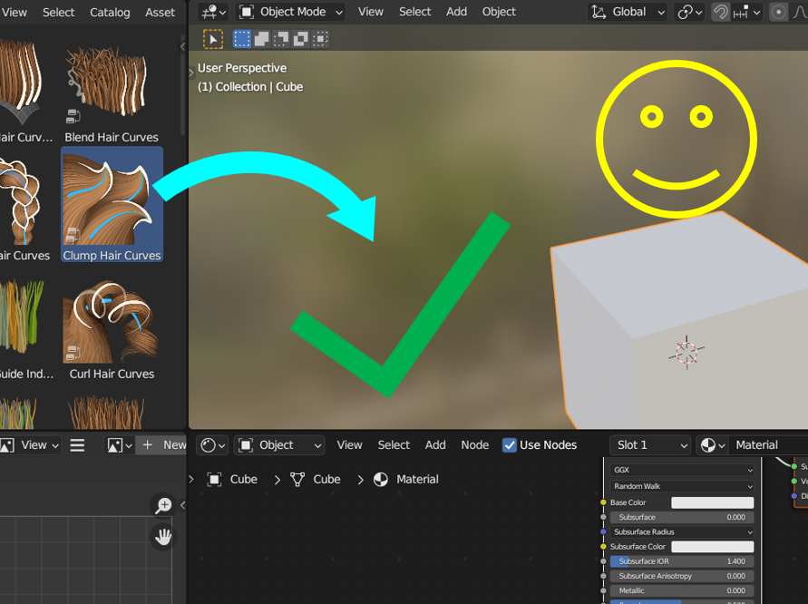
Task: Toggle snapping with the magnet icon
Action: [720, 12]
